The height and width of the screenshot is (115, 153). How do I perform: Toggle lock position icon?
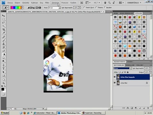pyautogui.click(x=125, y=72)
